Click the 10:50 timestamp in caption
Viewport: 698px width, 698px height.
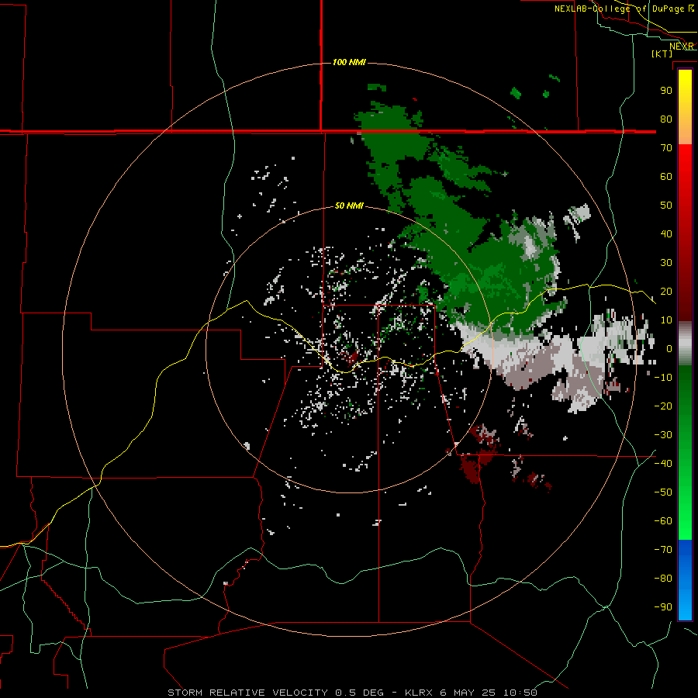click(520, 693)
